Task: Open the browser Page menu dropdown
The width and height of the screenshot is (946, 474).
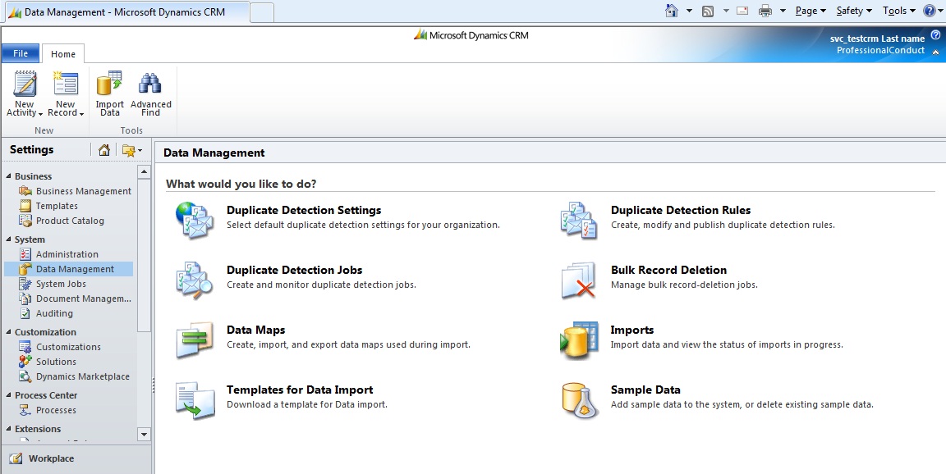Action: 811,11
